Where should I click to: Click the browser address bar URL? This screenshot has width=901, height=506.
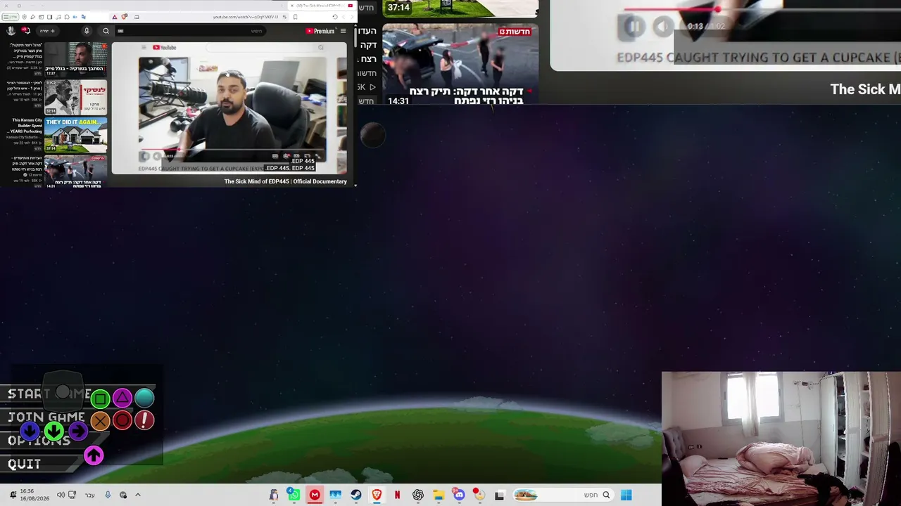point(245,17)
